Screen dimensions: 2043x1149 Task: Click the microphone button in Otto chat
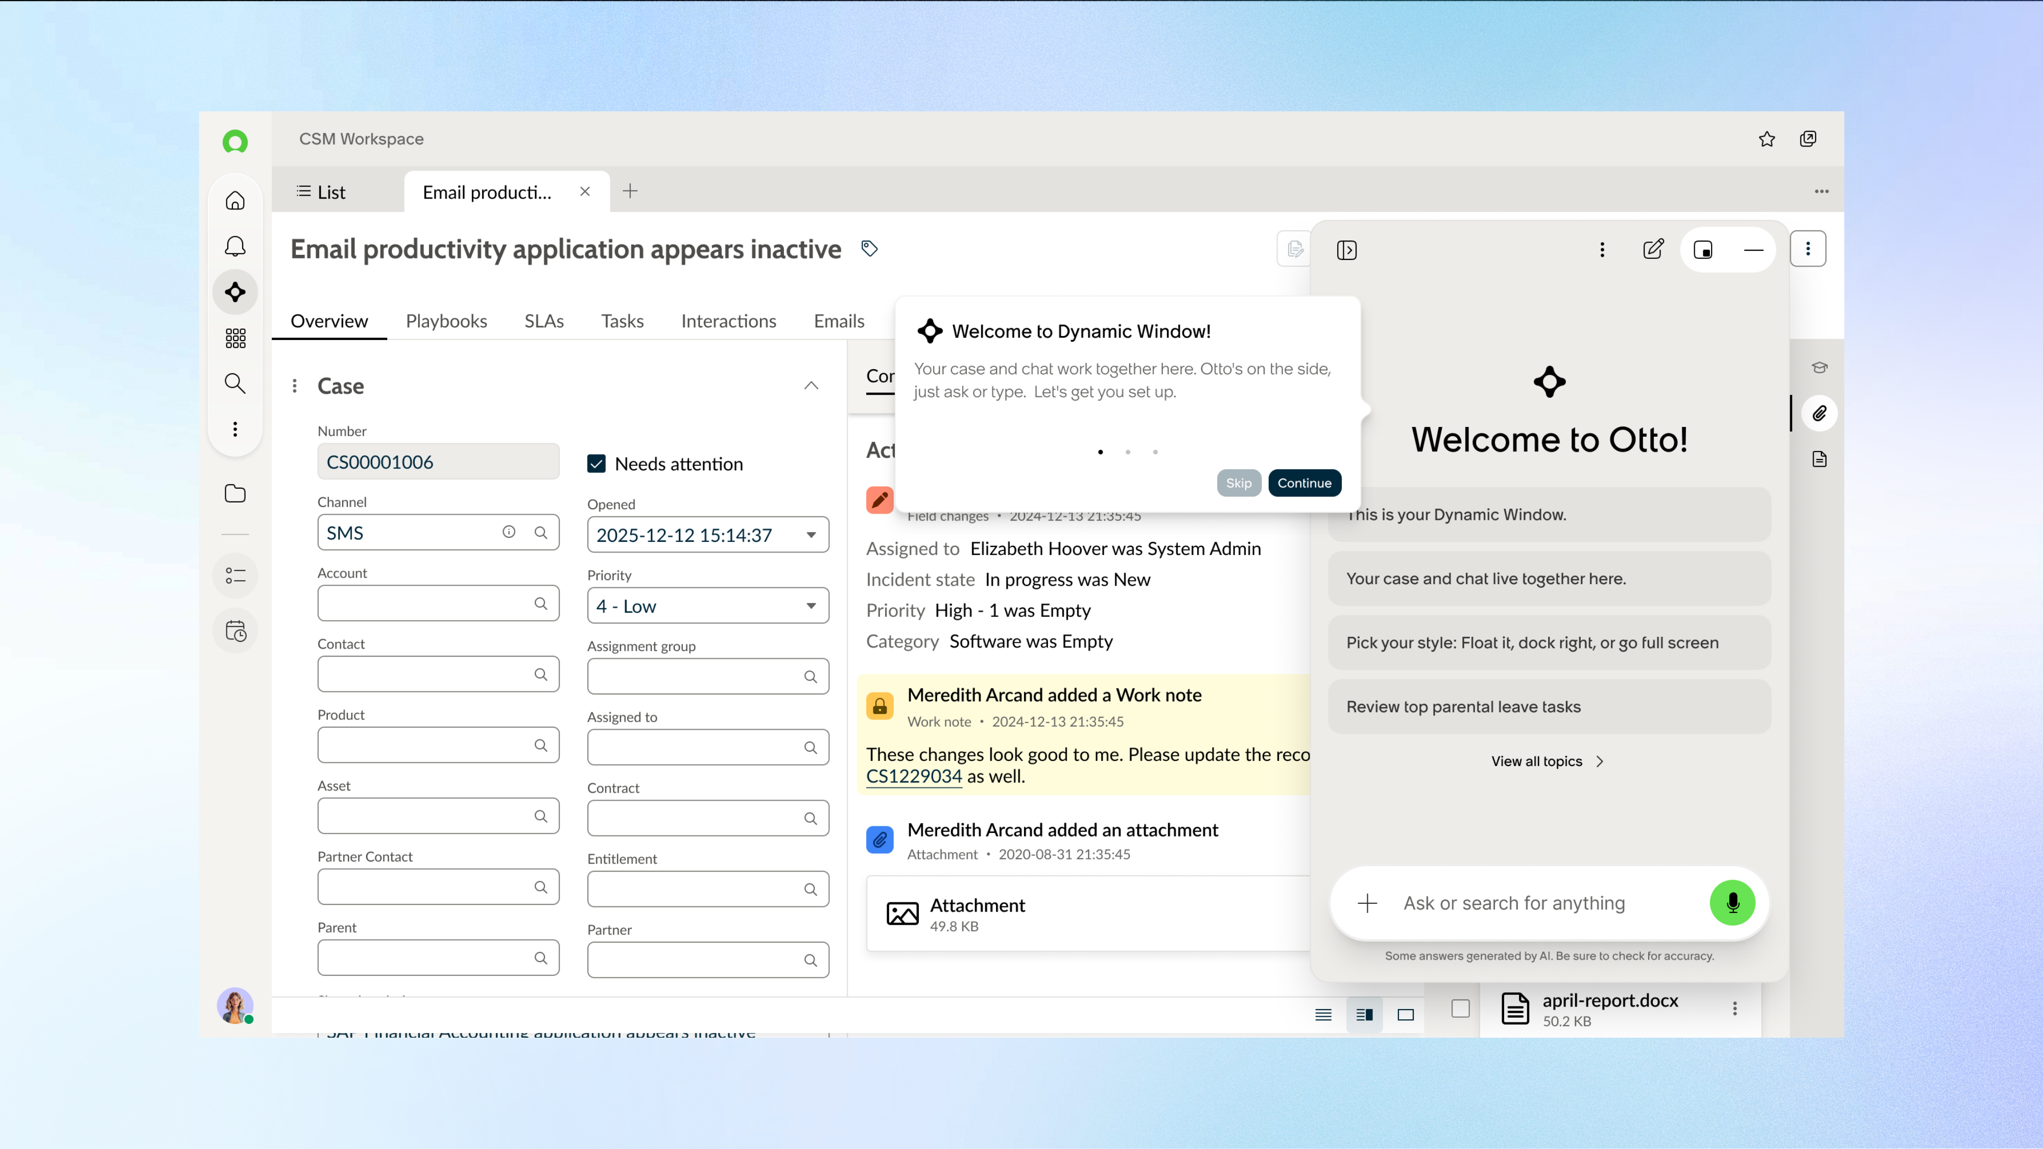click(1732, 902)
